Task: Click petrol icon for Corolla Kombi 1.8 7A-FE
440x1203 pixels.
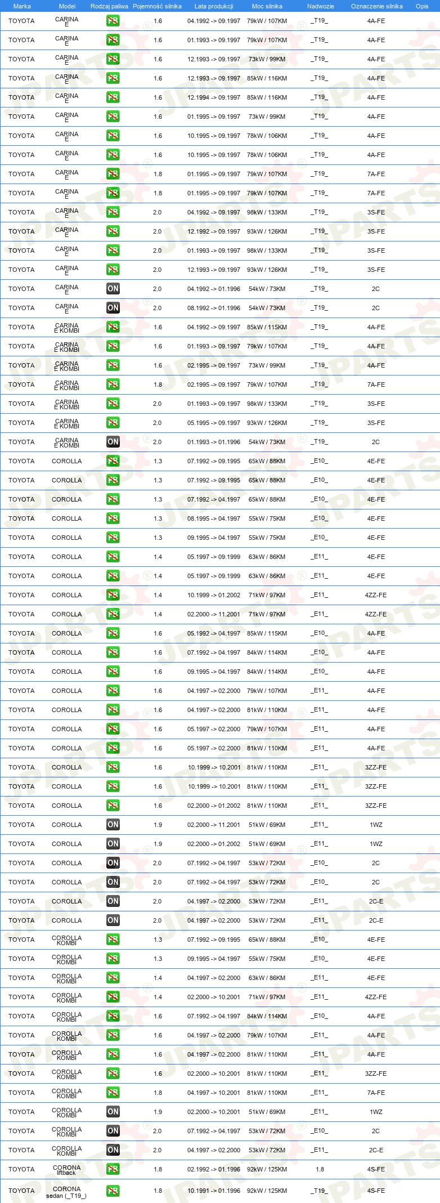Action: tap(113, 1093)
